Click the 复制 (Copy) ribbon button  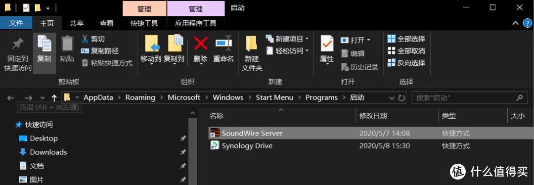44,53
